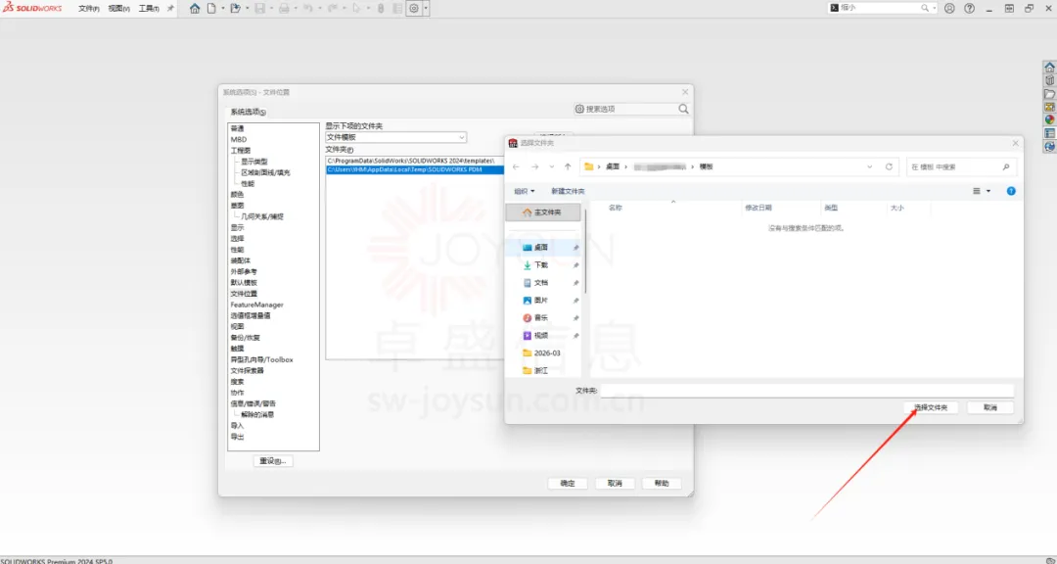Open the 工具 menu in the menu bar
Screen dimensions: 1057x564
[148, 8]
